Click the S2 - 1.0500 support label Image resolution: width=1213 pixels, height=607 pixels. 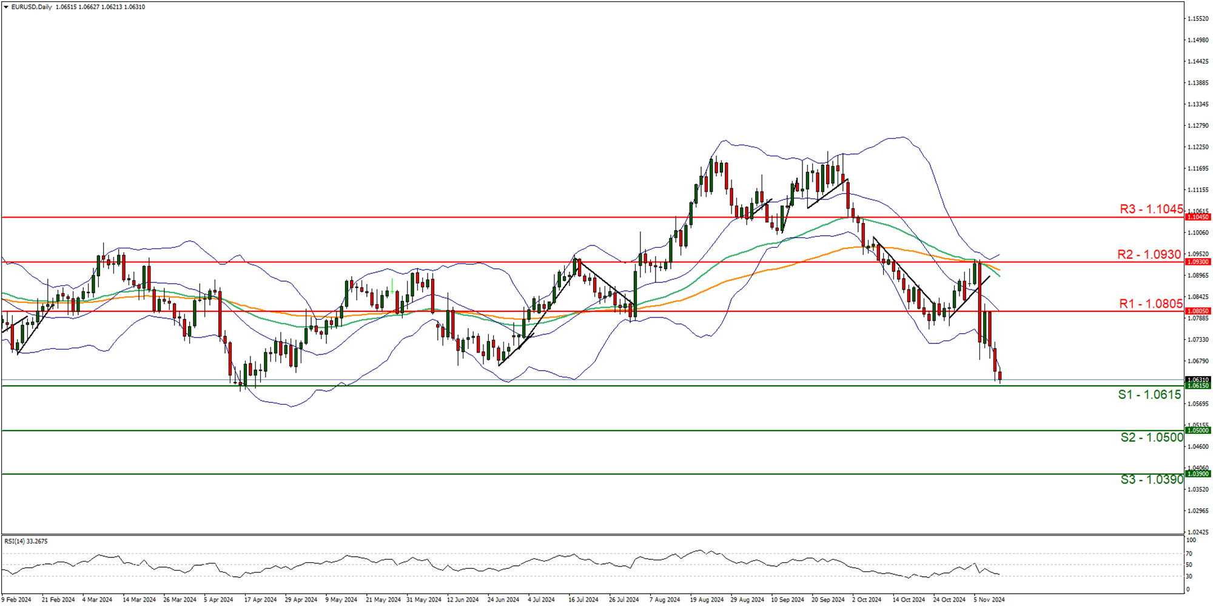coord(1151,437)
